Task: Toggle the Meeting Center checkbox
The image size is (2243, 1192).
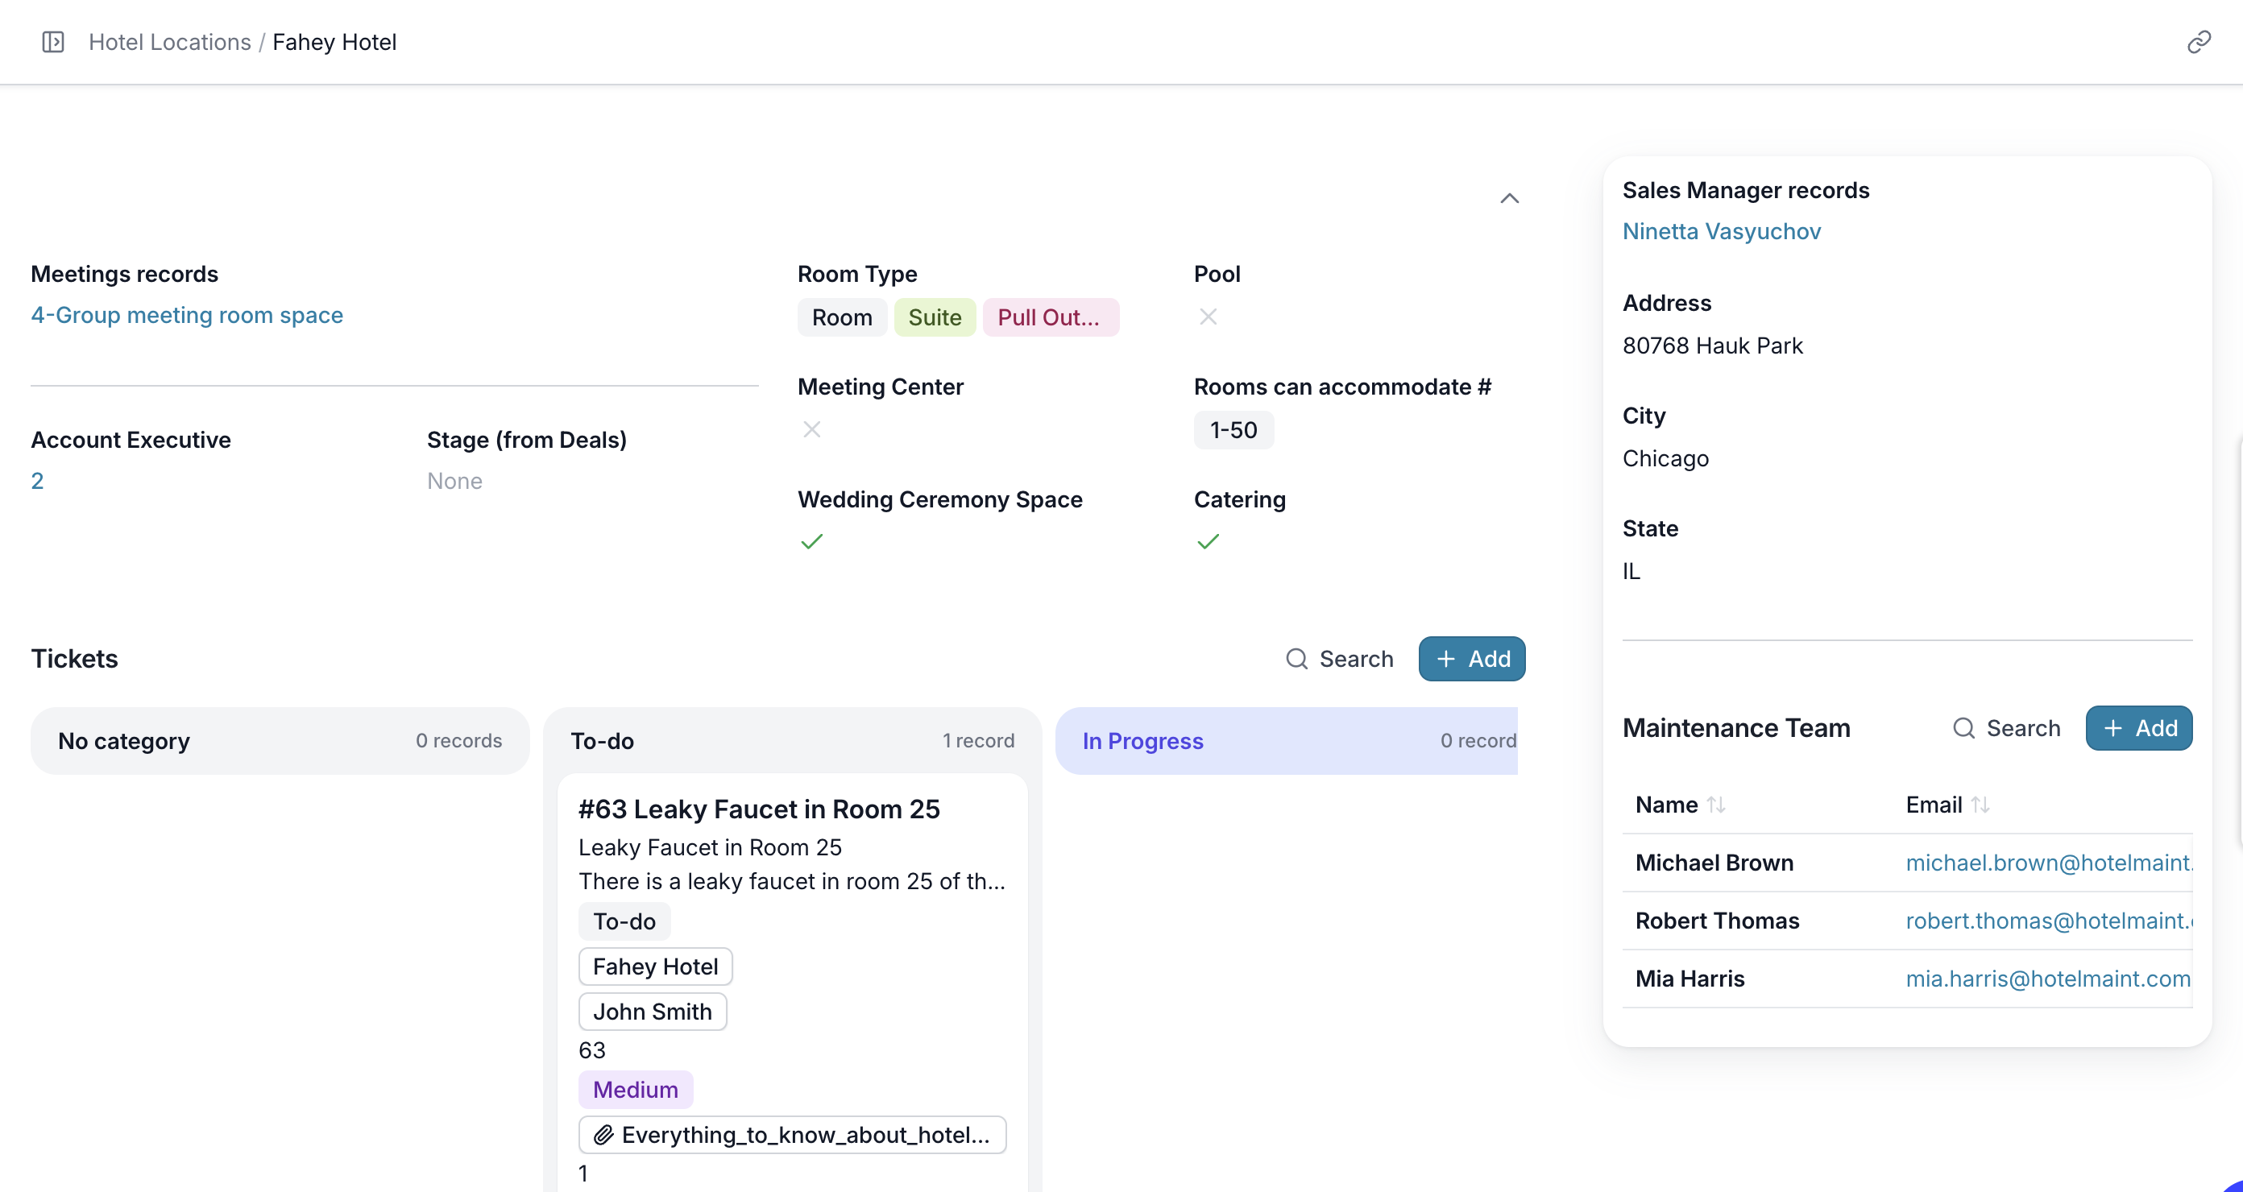Action: [x=811, y=429]
